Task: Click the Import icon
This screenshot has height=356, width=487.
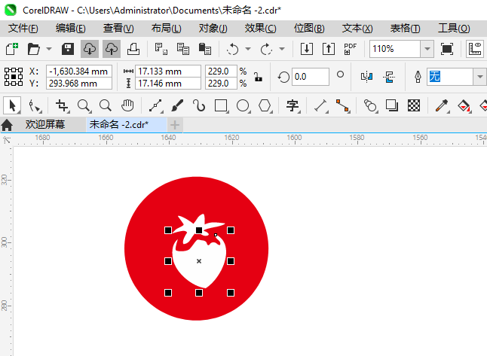Action: [x=307, y=49]
